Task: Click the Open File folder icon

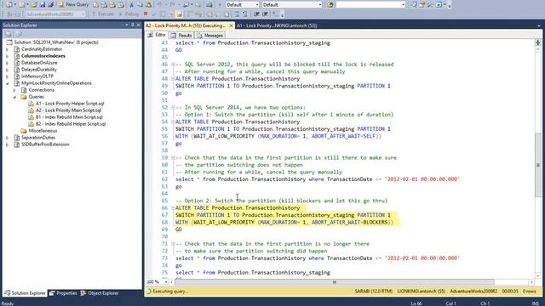Action: click(34, 5)
